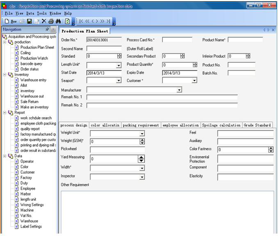The width and height of the screenshot is (278, 236).
Task: Click the green Refresh toolbar icon
Action: [67, 21]
